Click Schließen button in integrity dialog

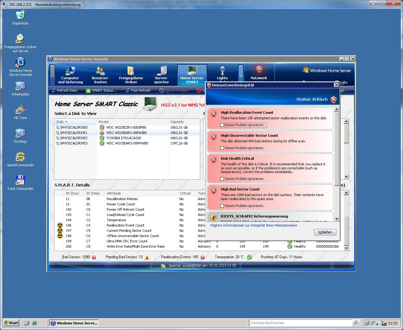point(325,232)
